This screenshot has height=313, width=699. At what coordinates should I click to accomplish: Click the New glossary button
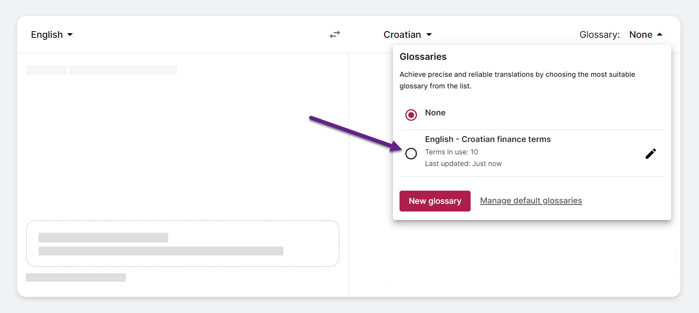[x=435, y=201]
